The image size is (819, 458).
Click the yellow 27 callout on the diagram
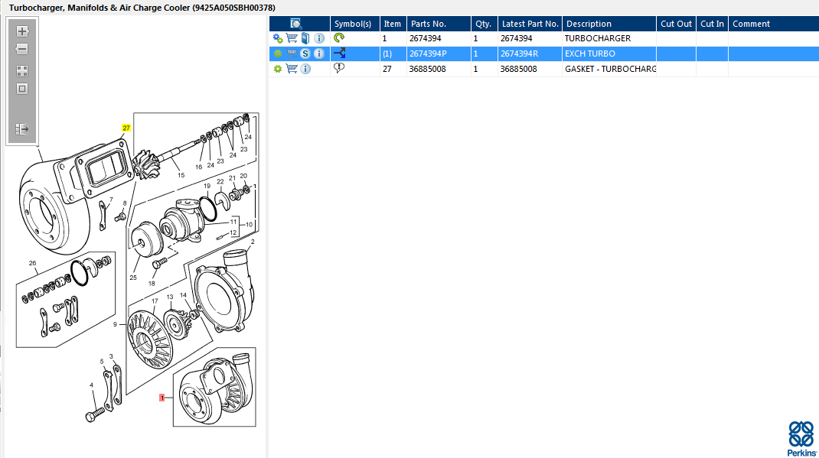click(x=126, y=128)
